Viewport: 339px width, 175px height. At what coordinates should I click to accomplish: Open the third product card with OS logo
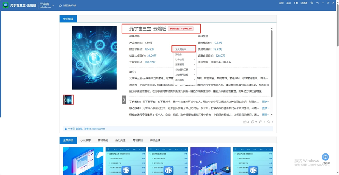pos(168,161)
